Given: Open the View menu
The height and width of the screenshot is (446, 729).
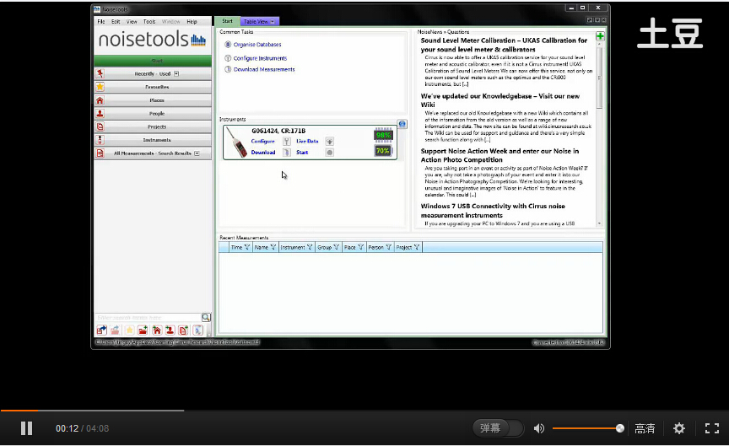Looking at the screenshot, I should point(132,21).
